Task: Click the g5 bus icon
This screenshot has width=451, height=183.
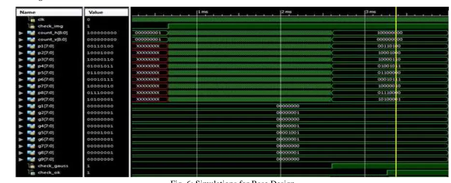Action: click(x=31, y=133)
